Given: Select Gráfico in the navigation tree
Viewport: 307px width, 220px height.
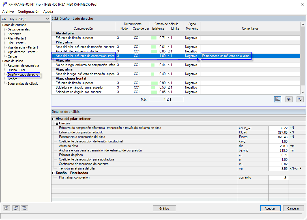Looking at the screenshot, I should (x=12, y=79).
